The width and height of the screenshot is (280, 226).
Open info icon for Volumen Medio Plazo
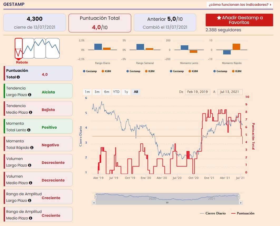(x=31, y=183)
